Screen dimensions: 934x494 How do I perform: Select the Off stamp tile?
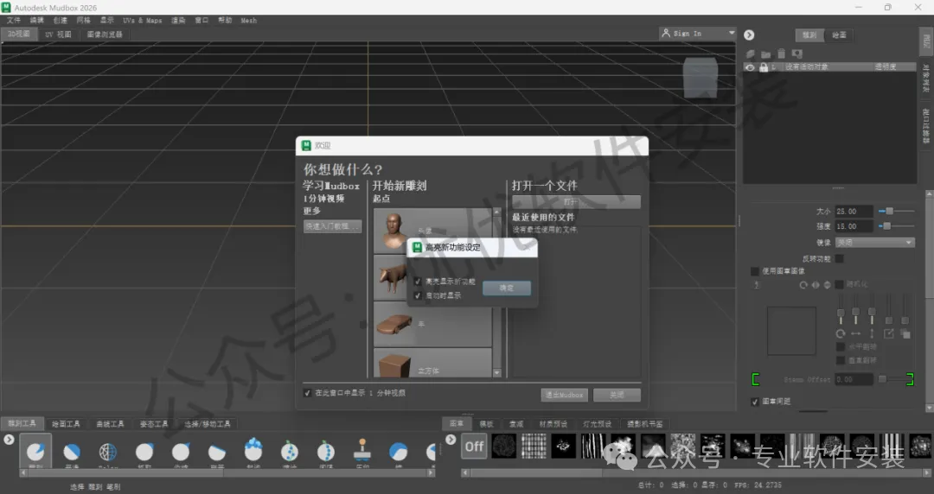point(474,446)
